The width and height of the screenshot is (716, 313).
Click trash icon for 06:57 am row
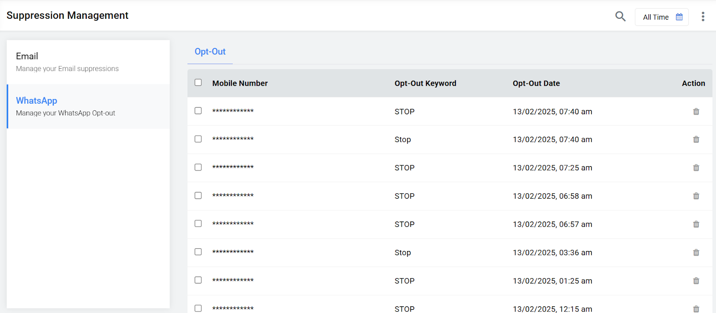click(696, 224)
